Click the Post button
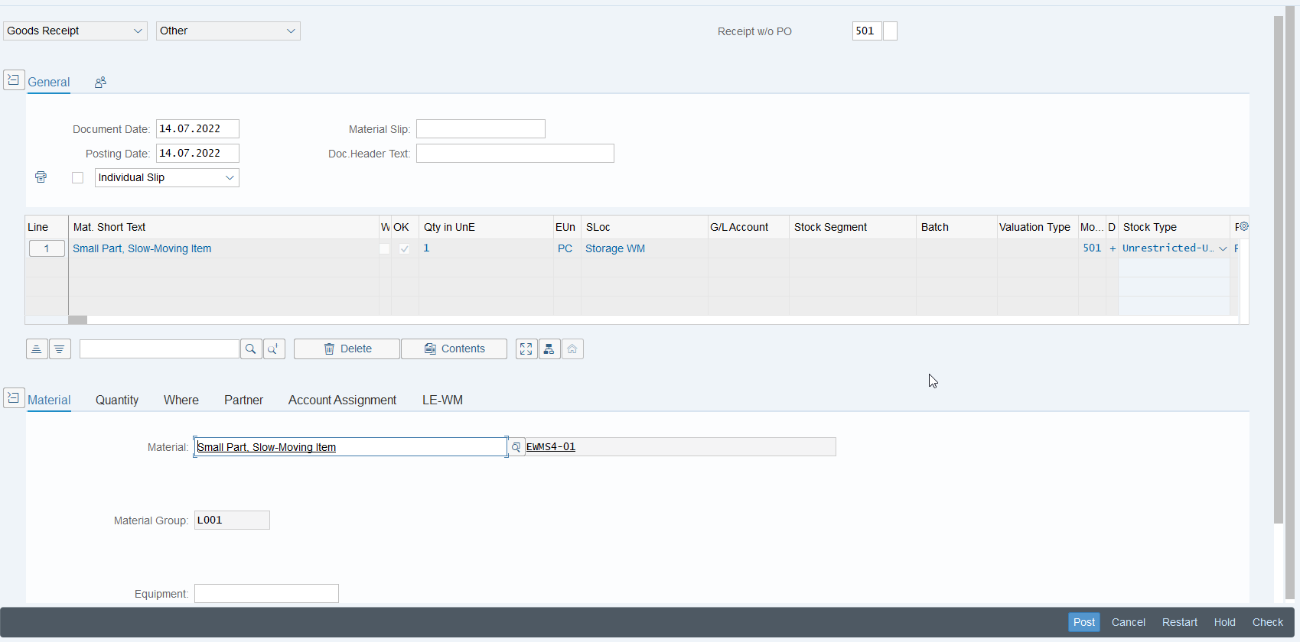 pos(1084,622)
